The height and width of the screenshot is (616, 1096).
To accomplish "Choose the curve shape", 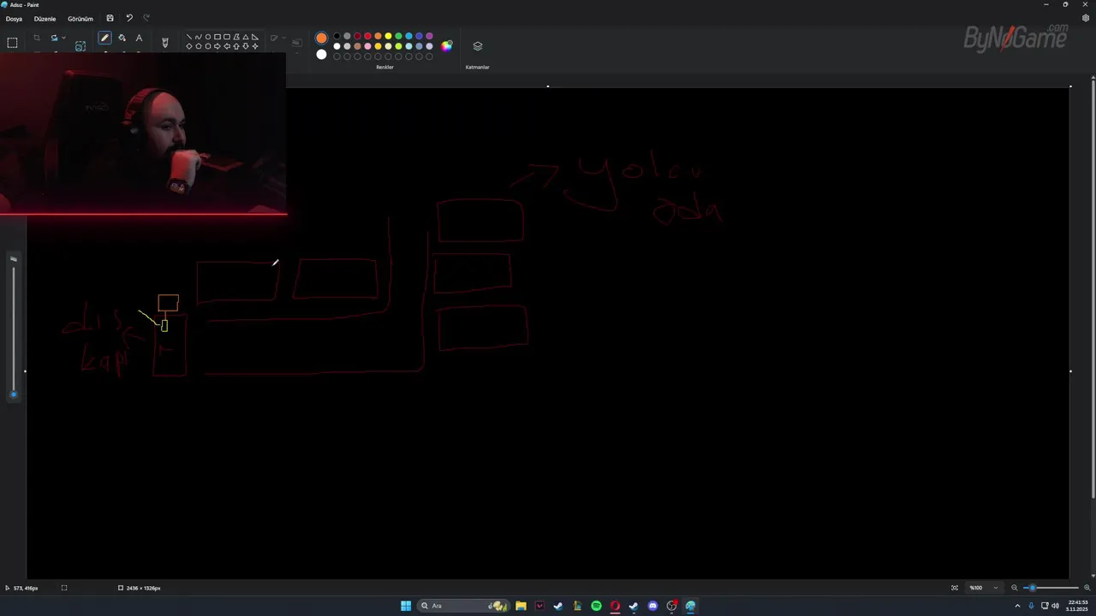I will pyautogui.click(x=198, y=37).
